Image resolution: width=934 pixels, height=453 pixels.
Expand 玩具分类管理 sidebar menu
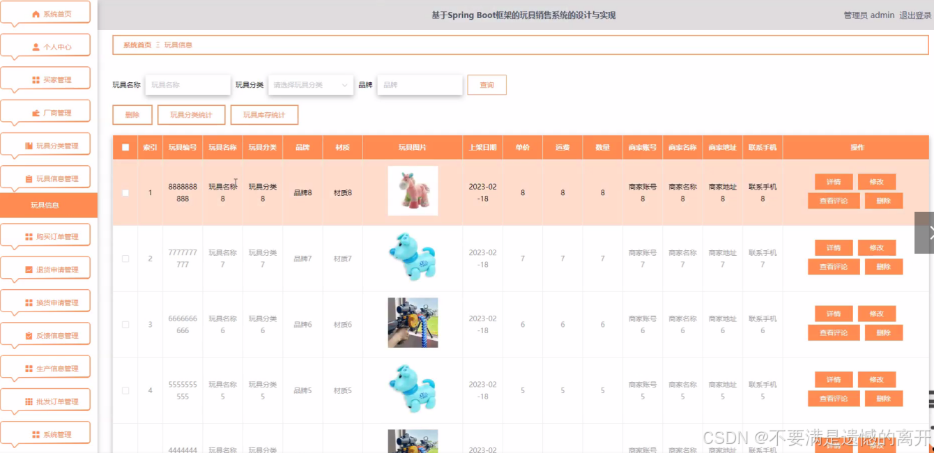(x=45, y=146)
